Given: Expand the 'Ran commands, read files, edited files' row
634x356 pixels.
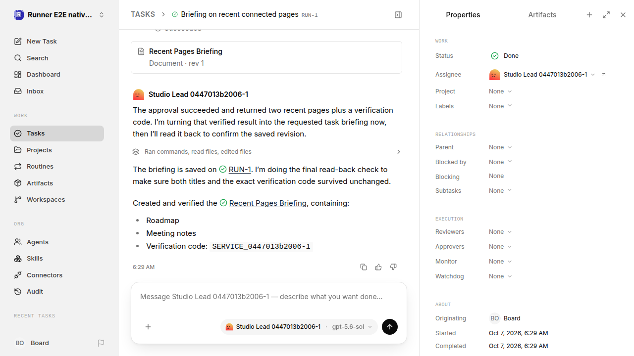Looking at the screenshot, I should [x=266, y=152].
